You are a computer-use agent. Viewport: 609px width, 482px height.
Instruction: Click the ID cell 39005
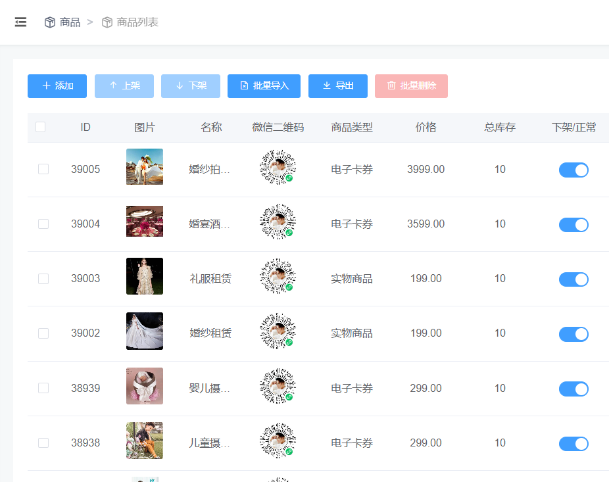pos(85,170)
